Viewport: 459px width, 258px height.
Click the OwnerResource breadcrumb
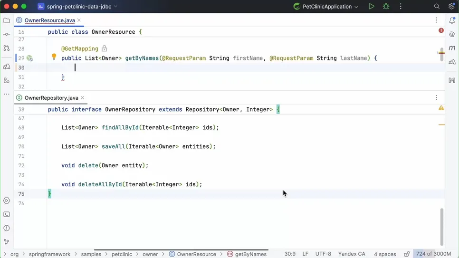pos(192,254)
